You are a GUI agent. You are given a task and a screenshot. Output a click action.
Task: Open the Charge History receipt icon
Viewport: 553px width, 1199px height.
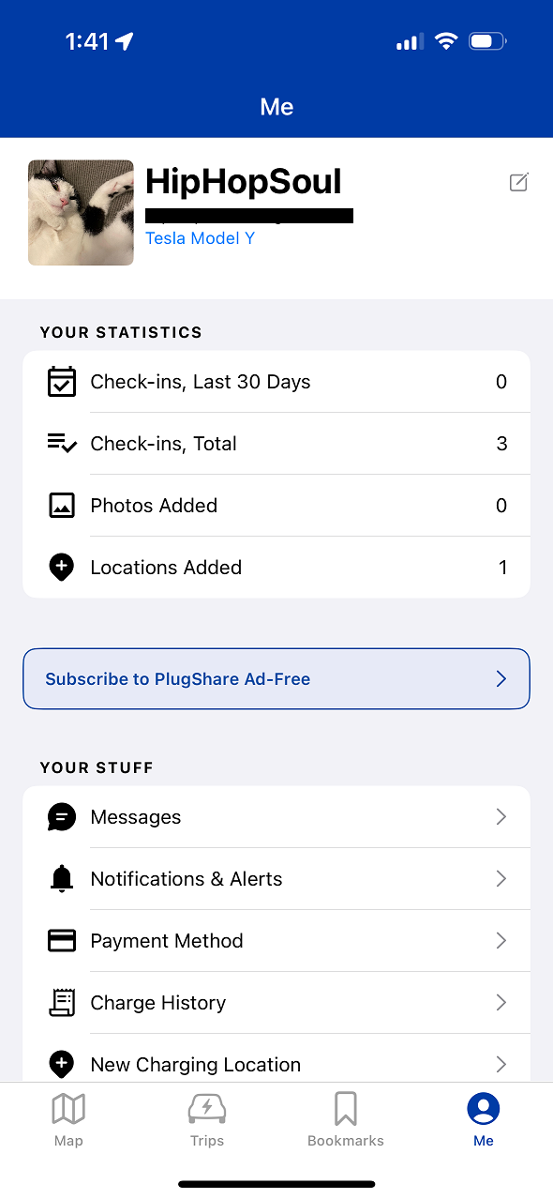tap(62, 1003)
